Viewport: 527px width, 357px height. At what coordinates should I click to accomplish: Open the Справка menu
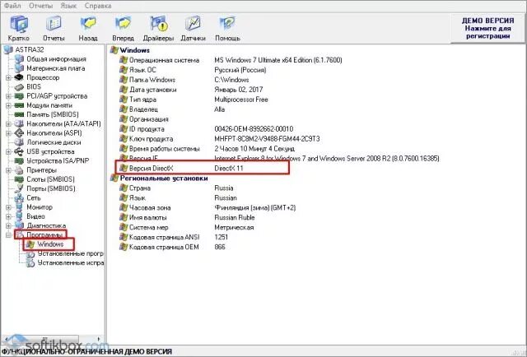tap(98, 6)
